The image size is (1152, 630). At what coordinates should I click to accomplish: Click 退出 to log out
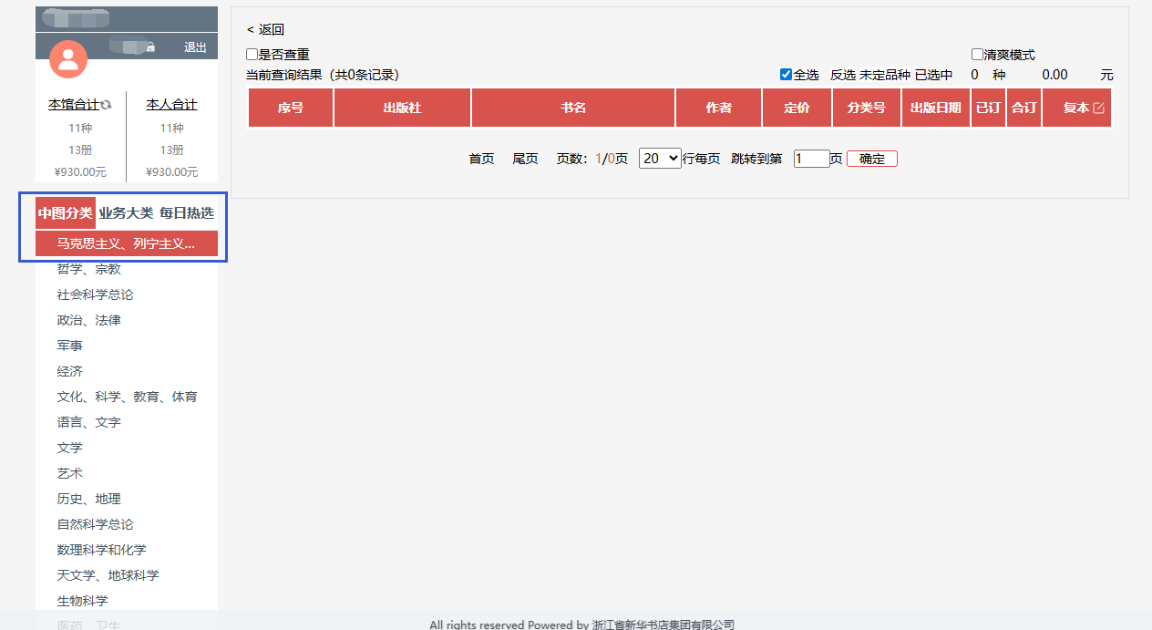click(195, 47)
